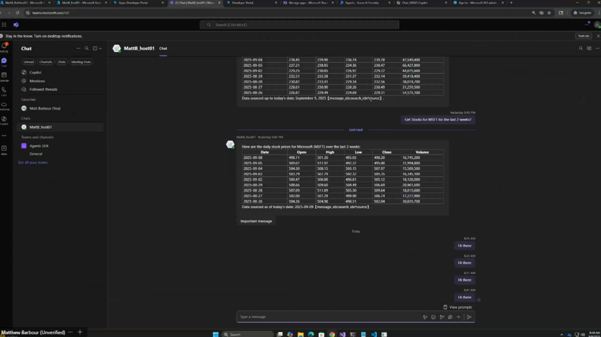Open a new browser tab
The height and width of the screenshot is (337, 601).
(511, 3)
